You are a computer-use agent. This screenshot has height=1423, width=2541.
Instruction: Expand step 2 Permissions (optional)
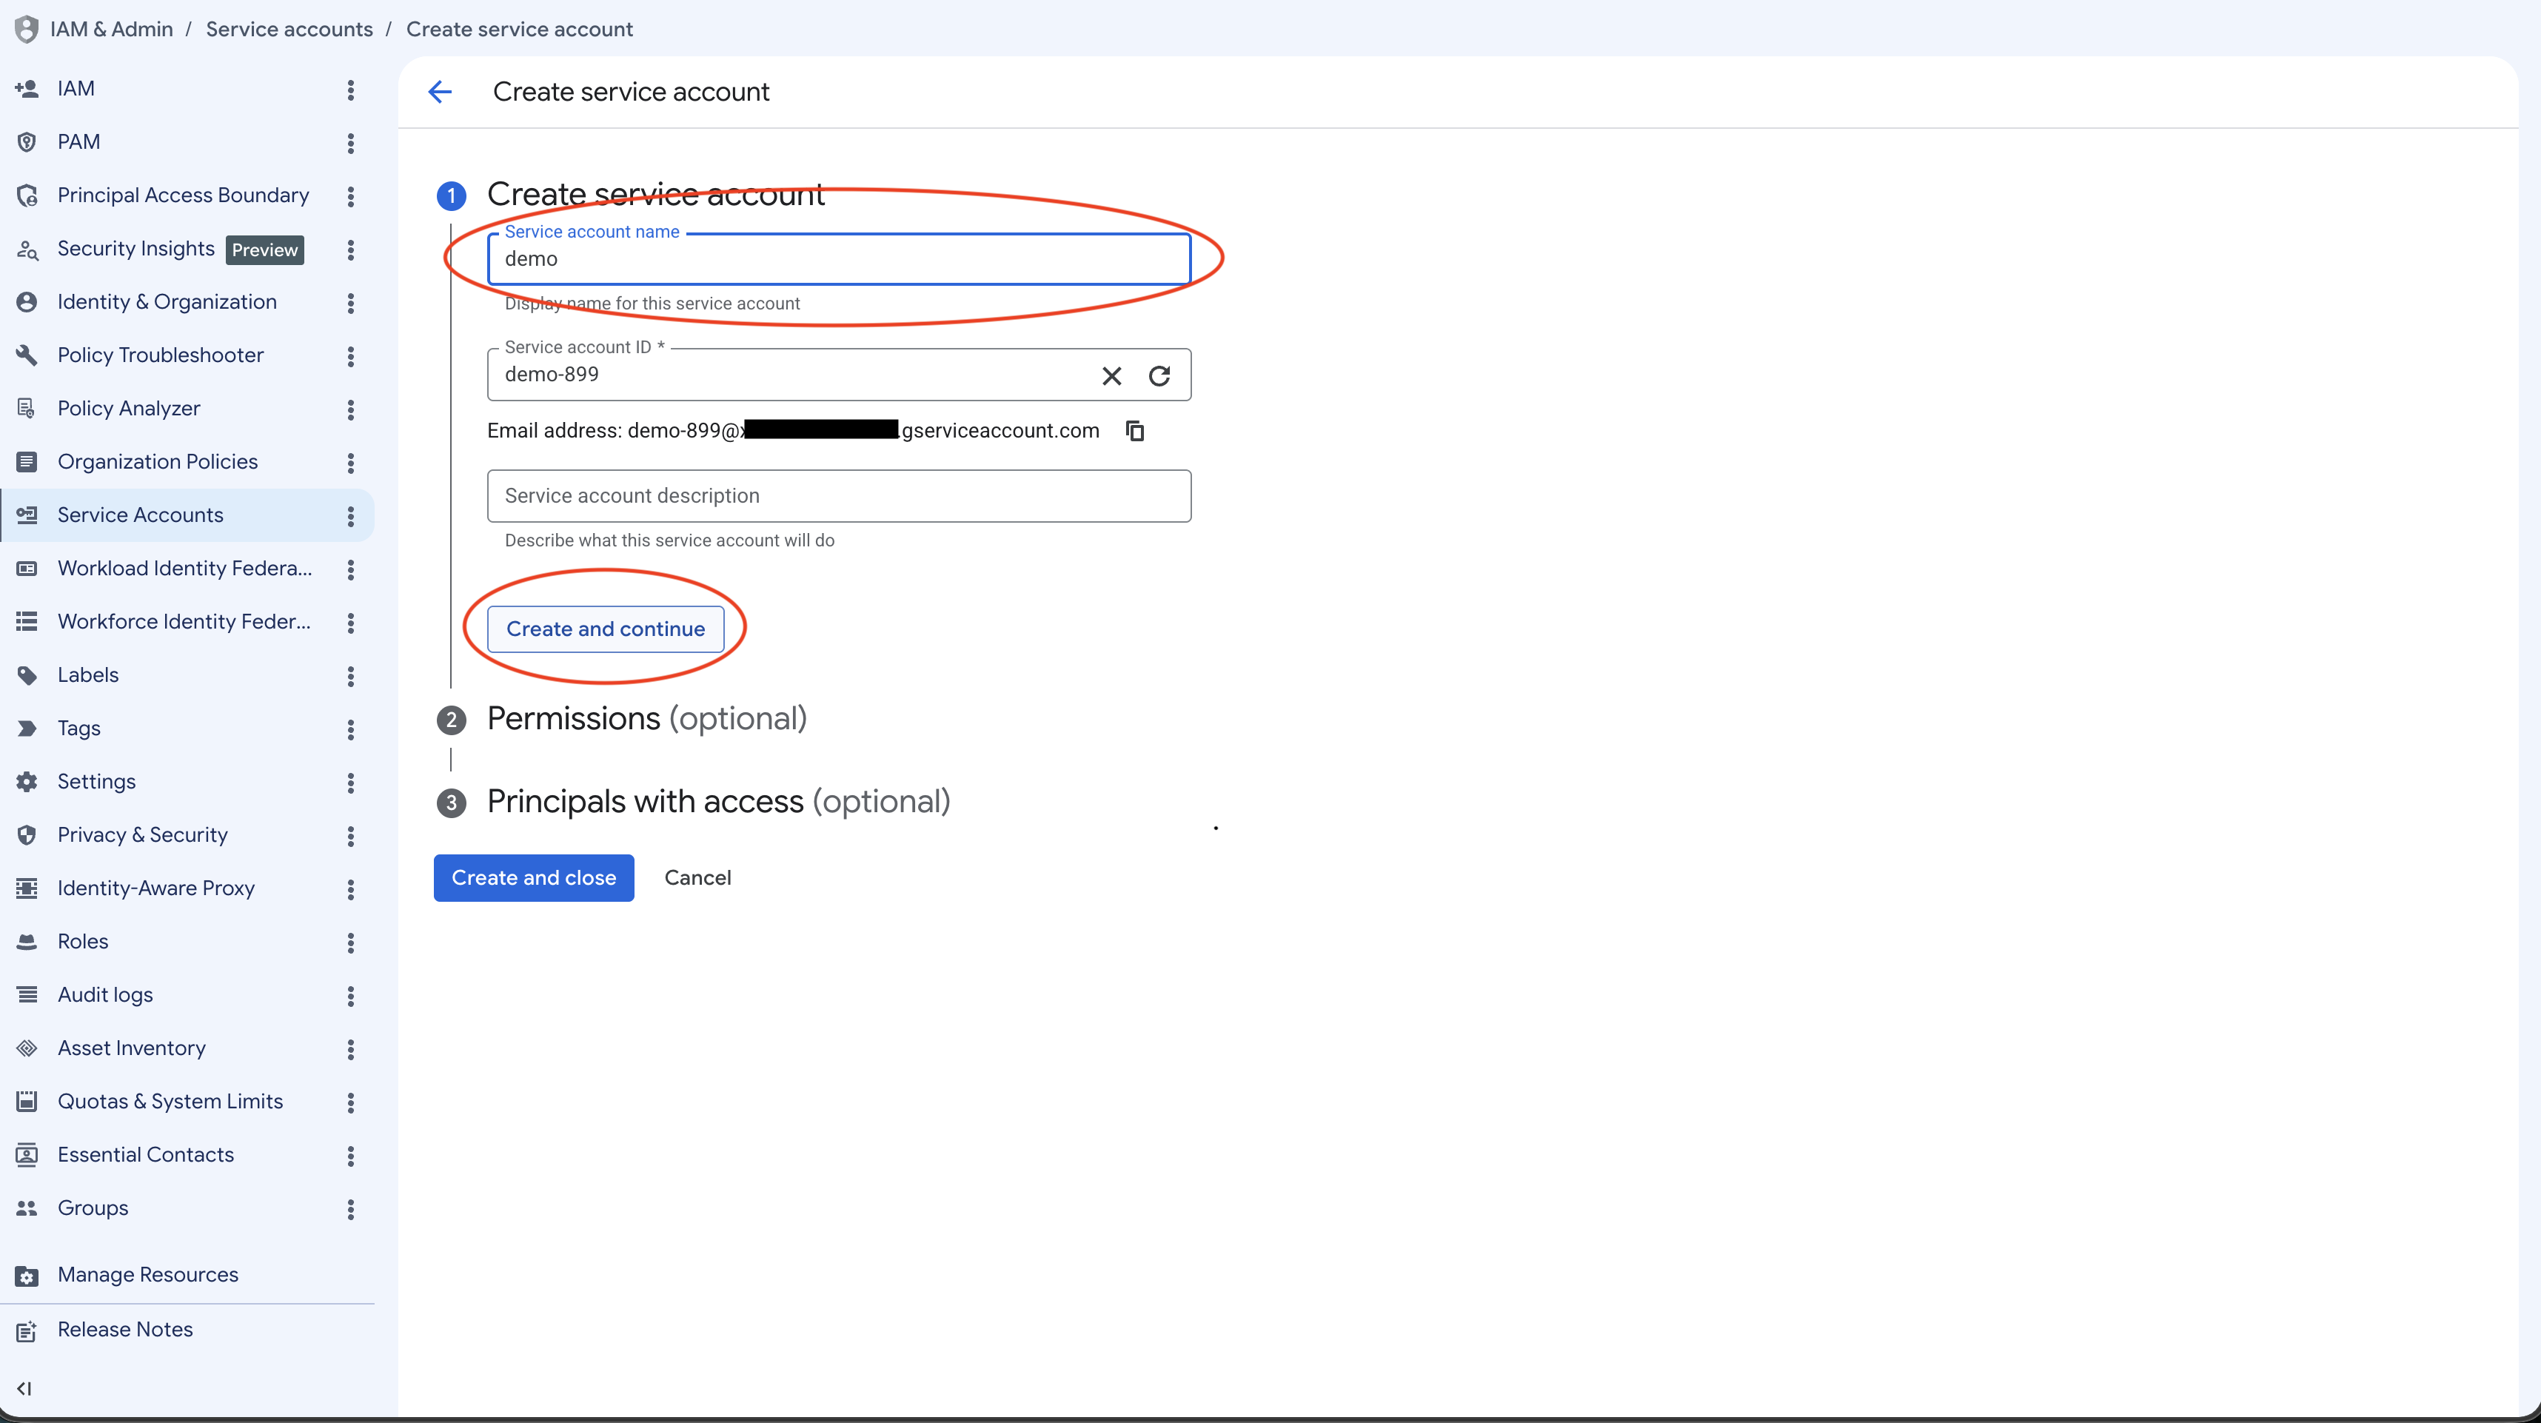[x=646, y=719]
